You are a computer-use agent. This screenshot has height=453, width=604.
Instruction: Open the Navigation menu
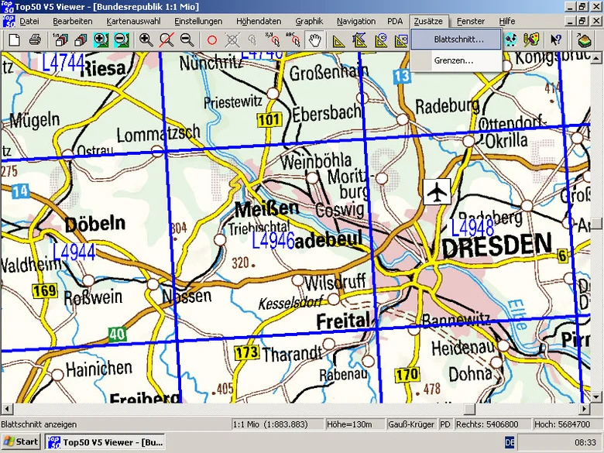click(356, 21)
